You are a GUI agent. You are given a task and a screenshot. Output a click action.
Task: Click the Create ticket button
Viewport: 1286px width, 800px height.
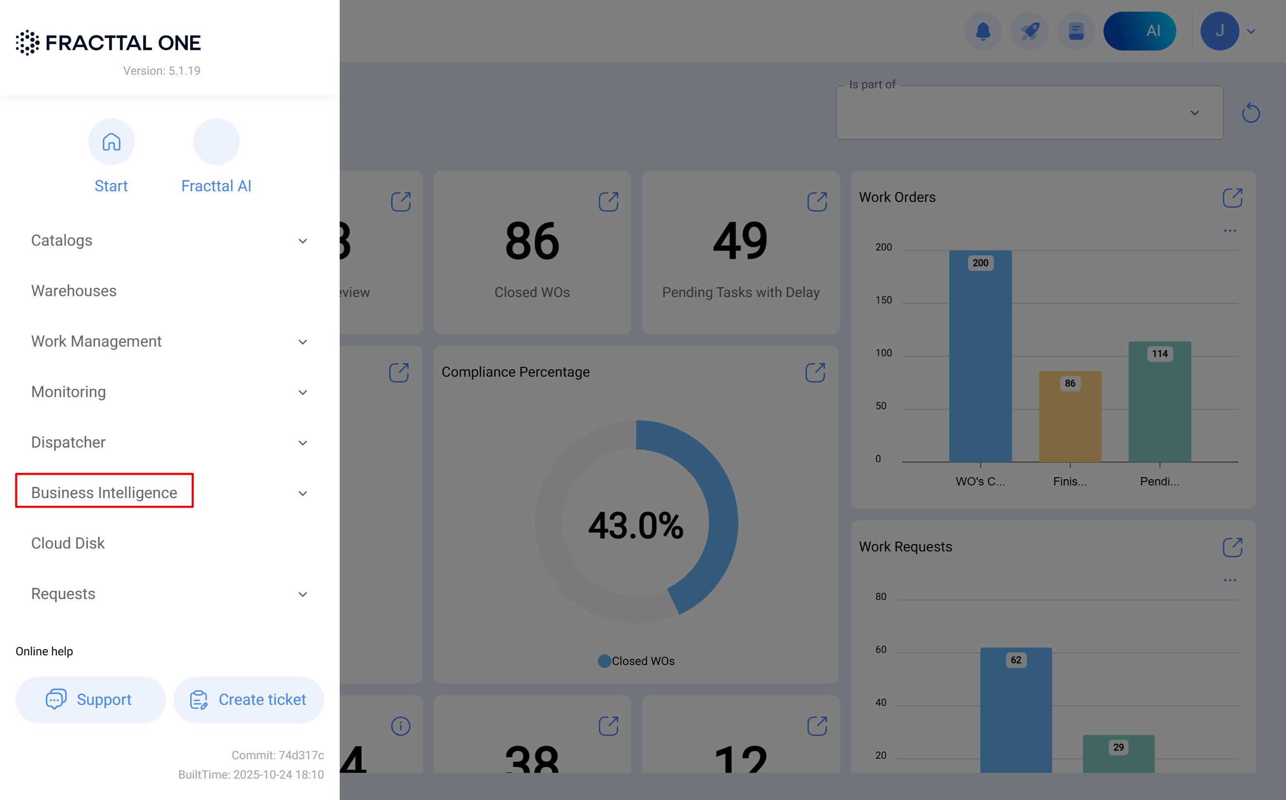tap(248, 700)
